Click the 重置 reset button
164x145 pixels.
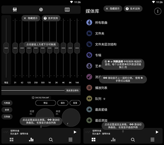coord(75,103)
